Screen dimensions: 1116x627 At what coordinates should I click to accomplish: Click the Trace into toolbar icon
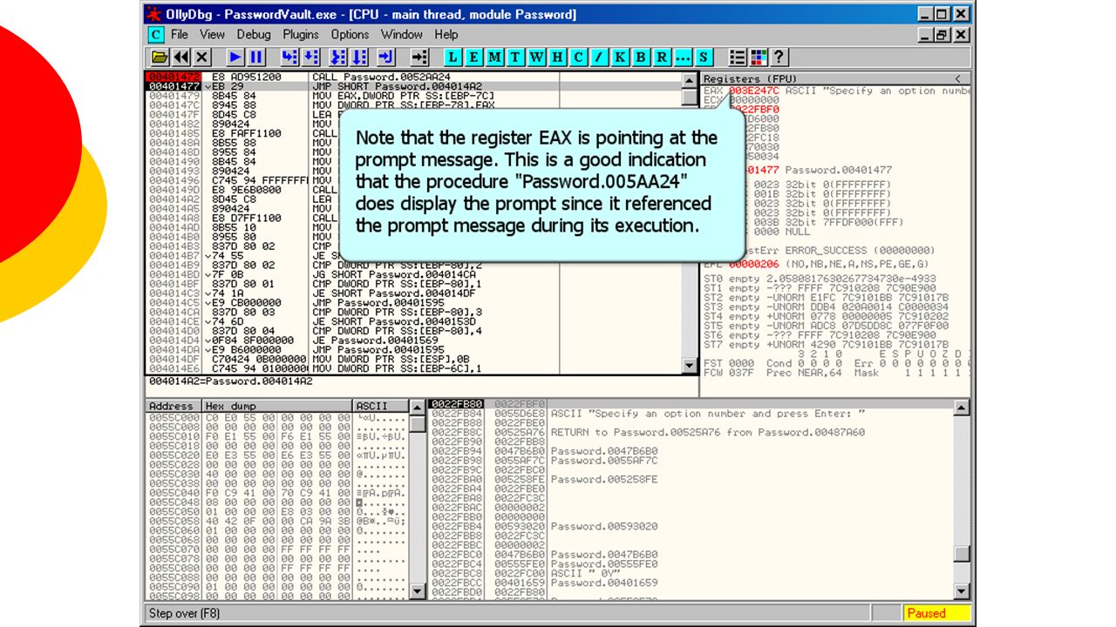(338, 57)
